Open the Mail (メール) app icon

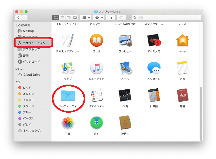tap(125, 68)
